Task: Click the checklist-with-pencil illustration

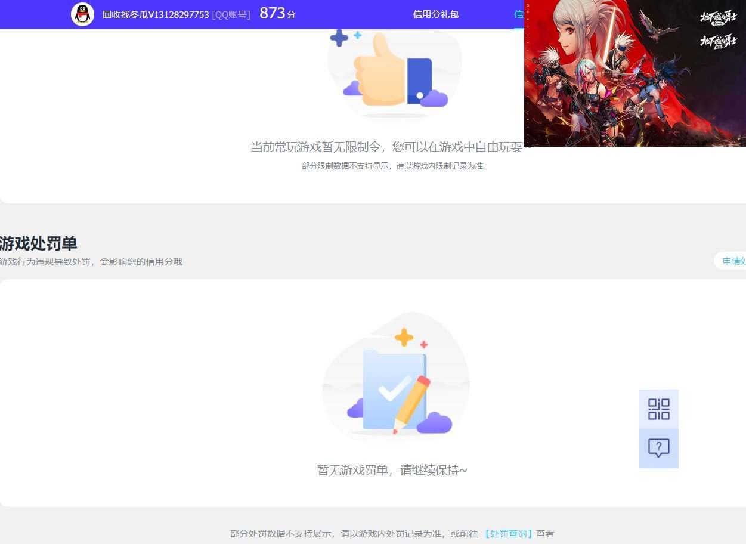Action: (x=395, y=376)
